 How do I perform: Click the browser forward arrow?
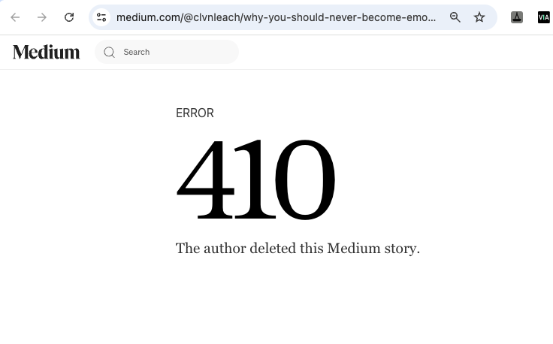pyautogui.click(x=42, y=17)
